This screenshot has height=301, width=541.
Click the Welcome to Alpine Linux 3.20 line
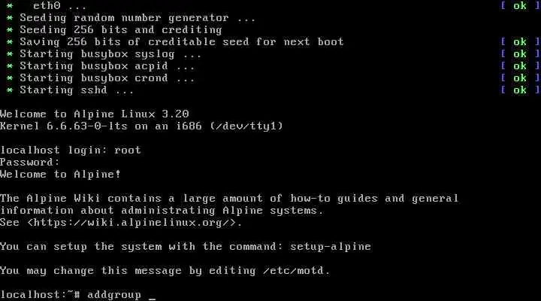point(94,114)
